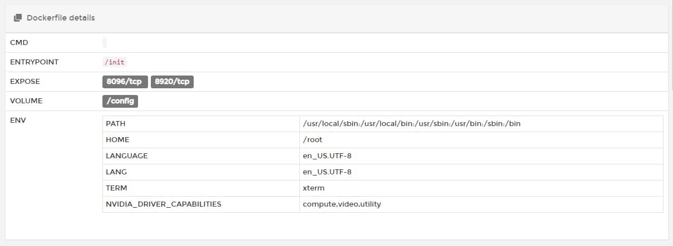Click the PATH variable name cell

coord(116,124)
